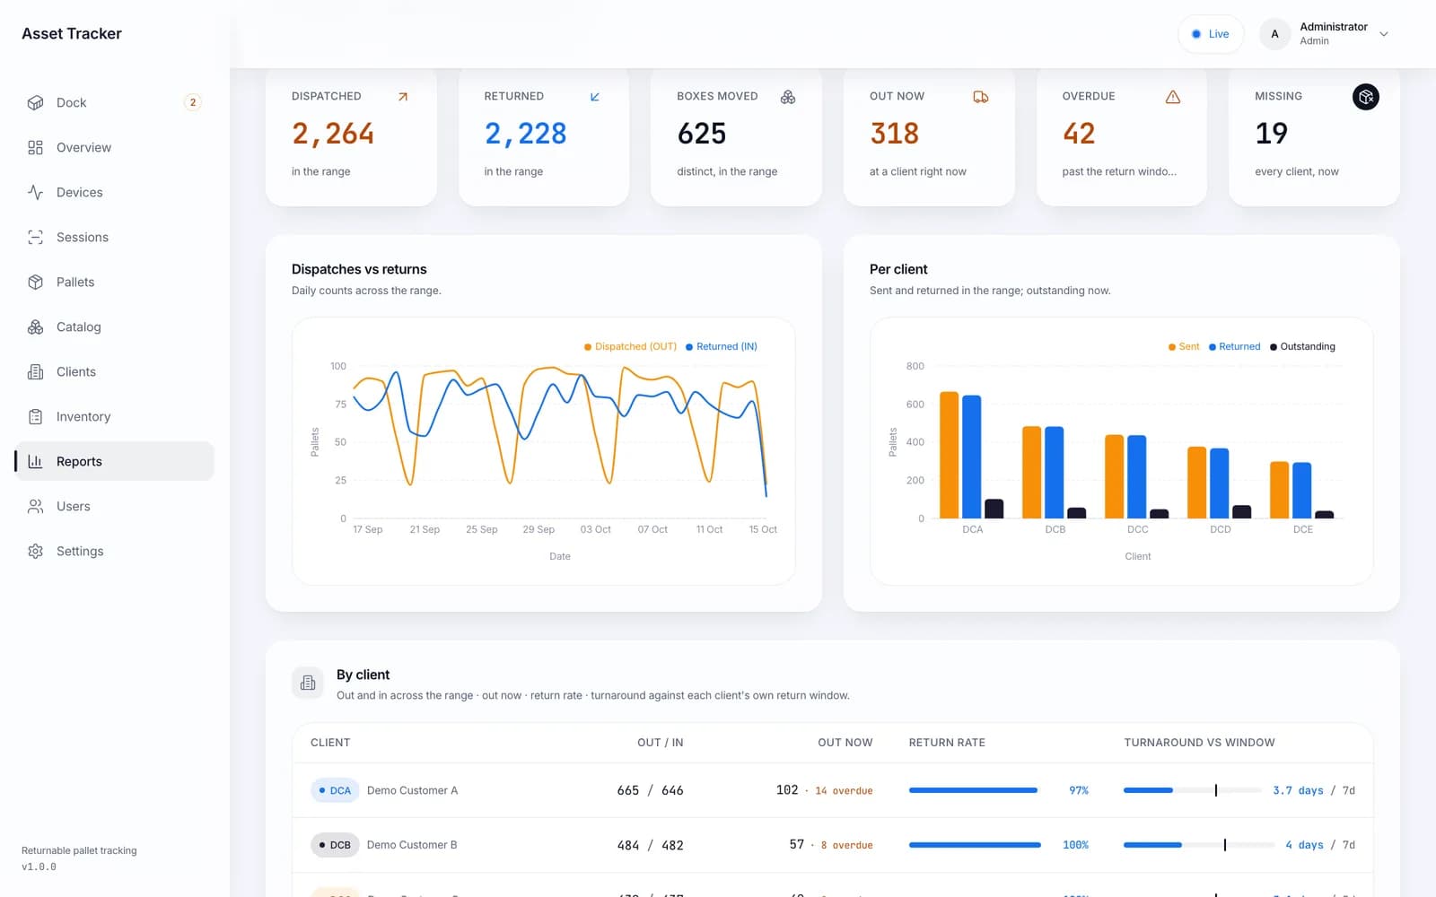Click the Administrator avatar
Viewport: 1436px width, 897px height.
pyautogui.click(x=1274, y=34)
